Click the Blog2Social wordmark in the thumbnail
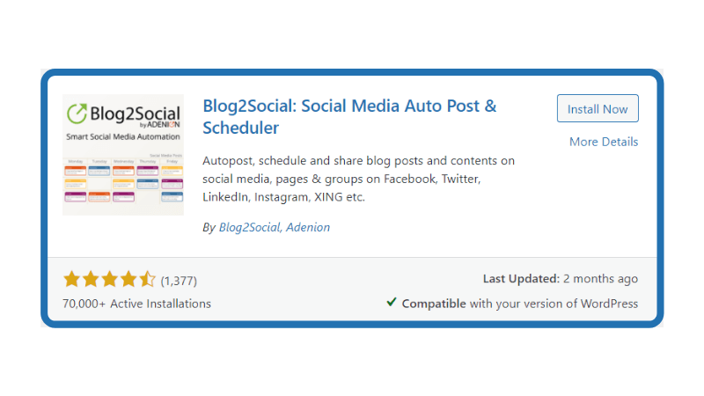Viewport: 704px width, 396px height. pos(135,114)
